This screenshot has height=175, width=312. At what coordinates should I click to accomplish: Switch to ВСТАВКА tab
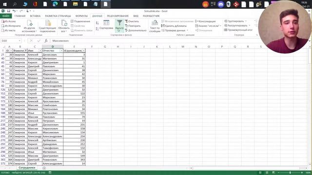pos(35,16)
